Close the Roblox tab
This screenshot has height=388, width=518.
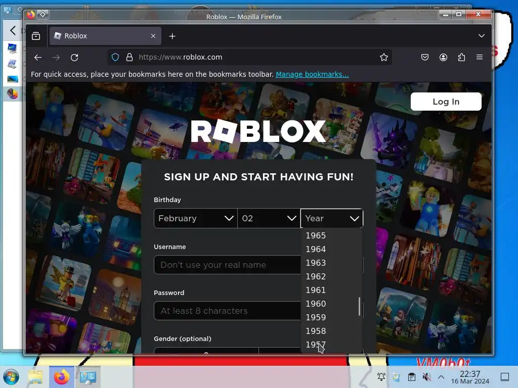[x=153, y=36]
